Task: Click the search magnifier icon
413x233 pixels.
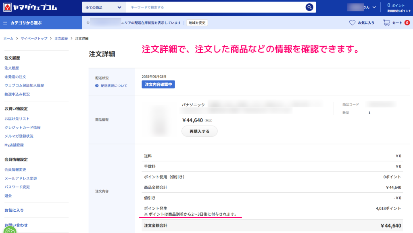Action: [309, 7]
